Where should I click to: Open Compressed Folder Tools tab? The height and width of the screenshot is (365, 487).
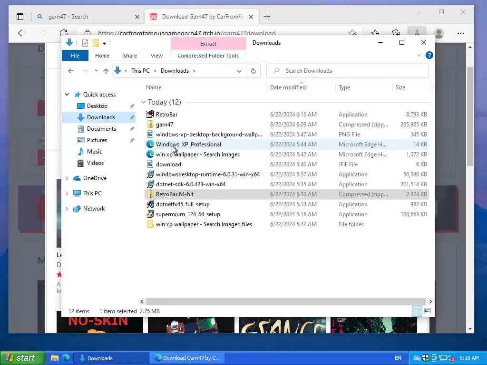[208, 56]
